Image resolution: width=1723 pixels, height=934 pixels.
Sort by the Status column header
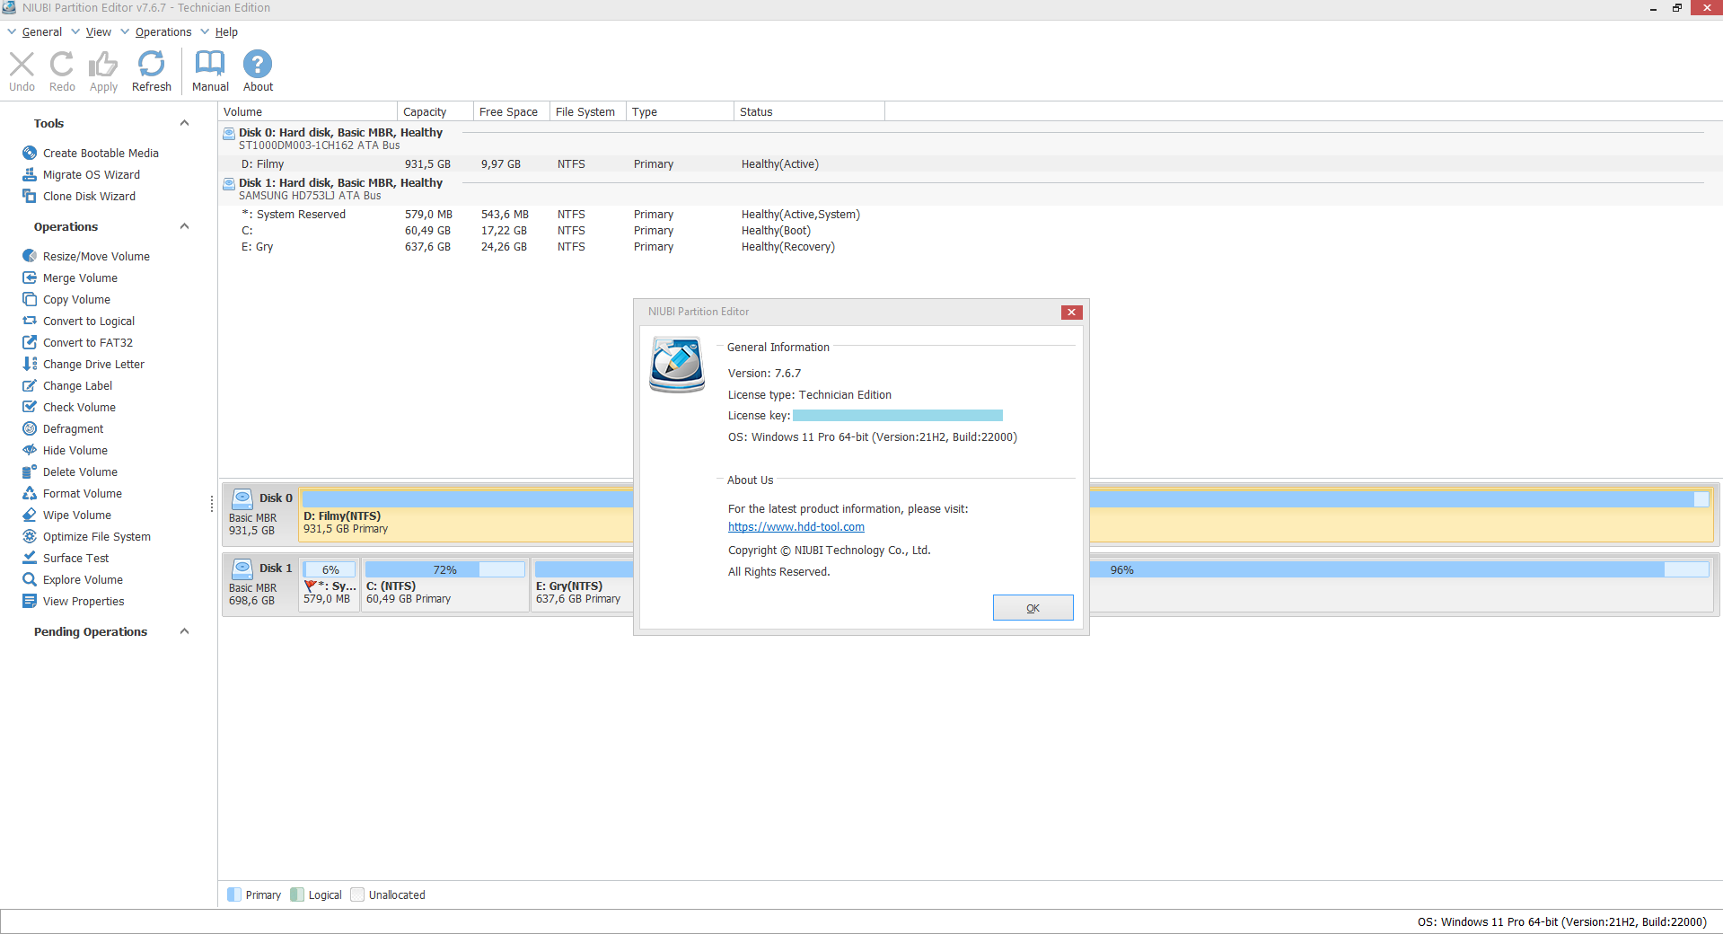809,111
